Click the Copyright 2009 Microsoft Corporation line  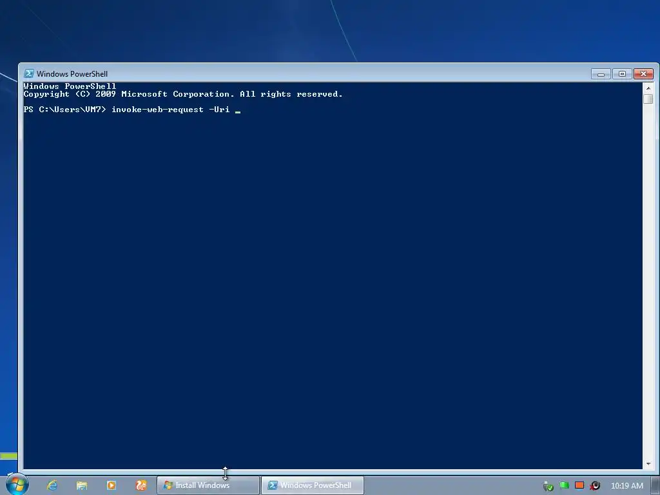pyautogui.click(x=183, y=94)
